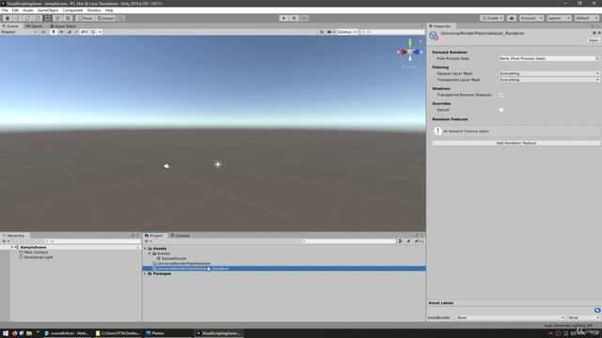Select the Rotate tool
Image resolution: width=602 pixels, height=338 pixels.
pos(27,18)
